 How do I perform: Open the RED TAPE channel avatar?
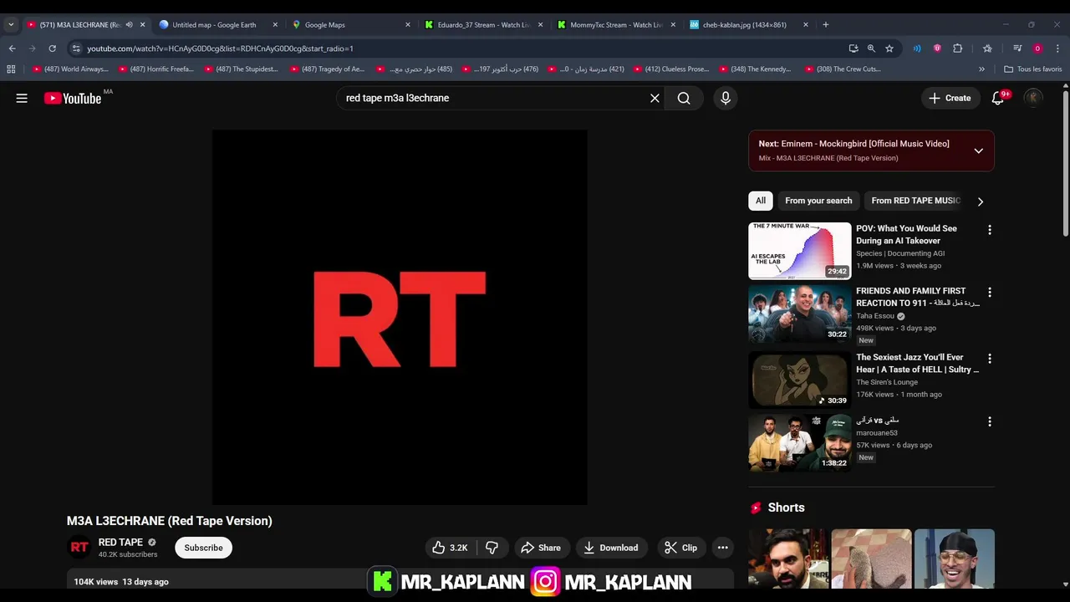(79, 548)
